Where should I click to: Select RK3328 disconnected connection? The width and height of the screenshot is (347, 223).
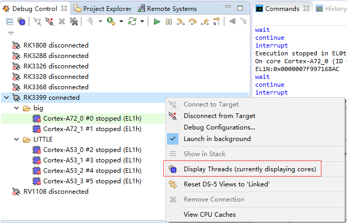tap(56, 76)
